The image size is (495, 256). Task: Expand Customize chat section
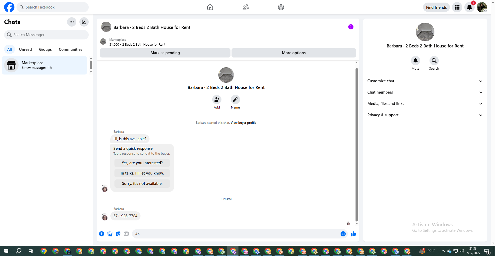(425, 81)
